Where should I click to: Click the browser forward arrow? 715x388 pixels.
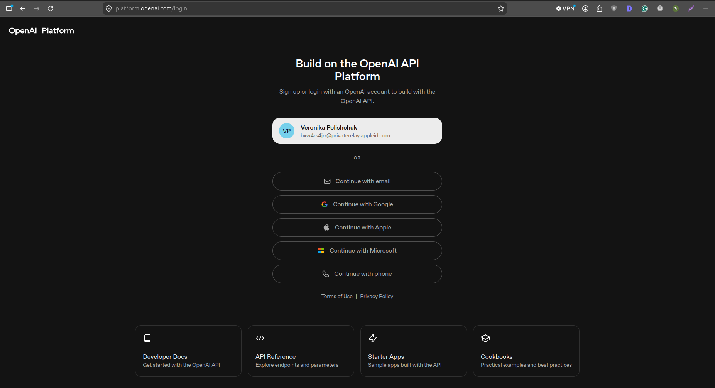pos(37,8)
